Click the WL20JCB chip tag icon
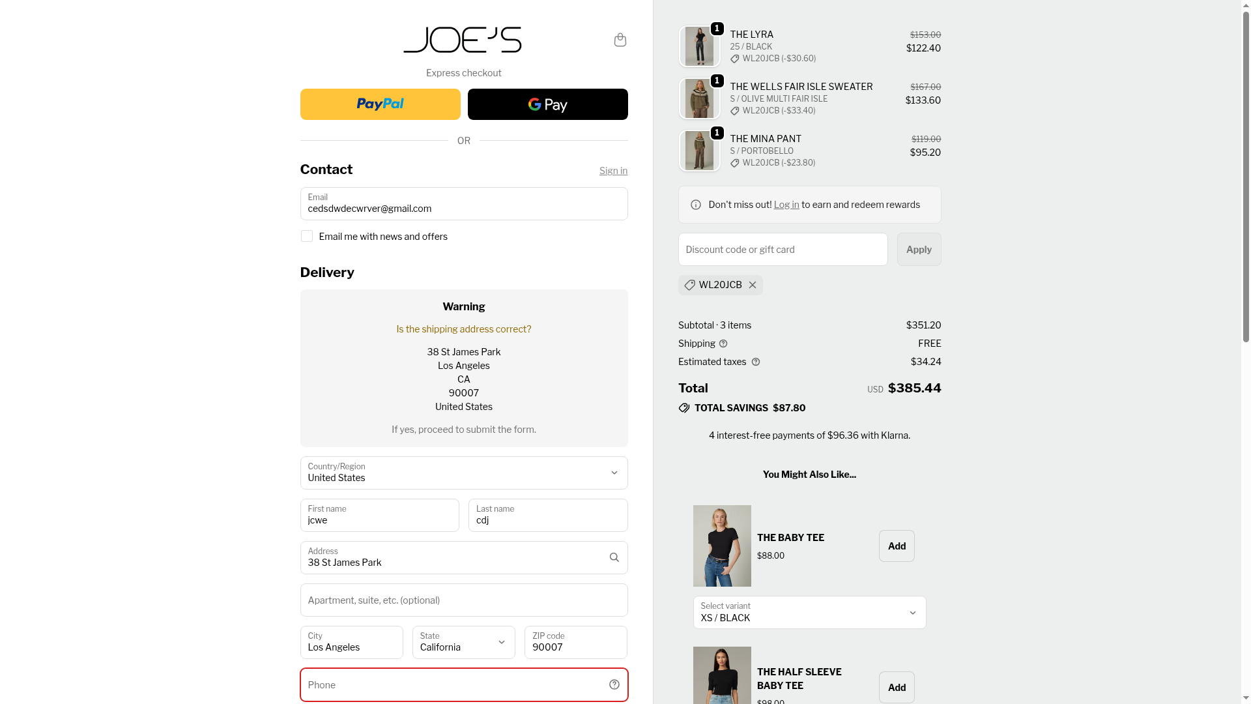Image resolution: width=1251 pixels, height=704 pixels. (x=689, y=285)
